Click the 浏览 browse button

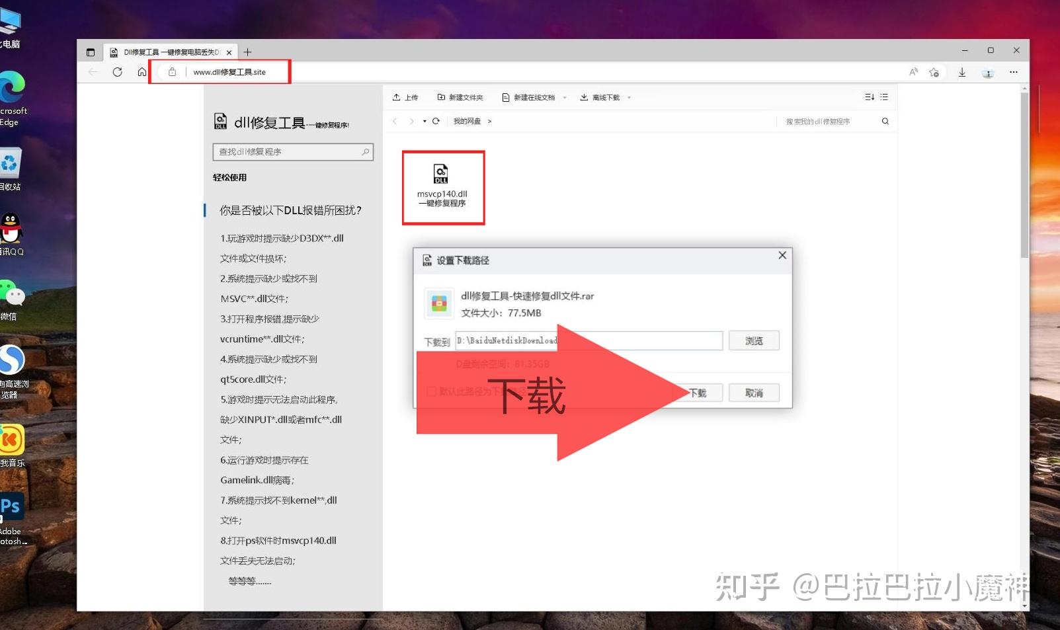(754, 340)
